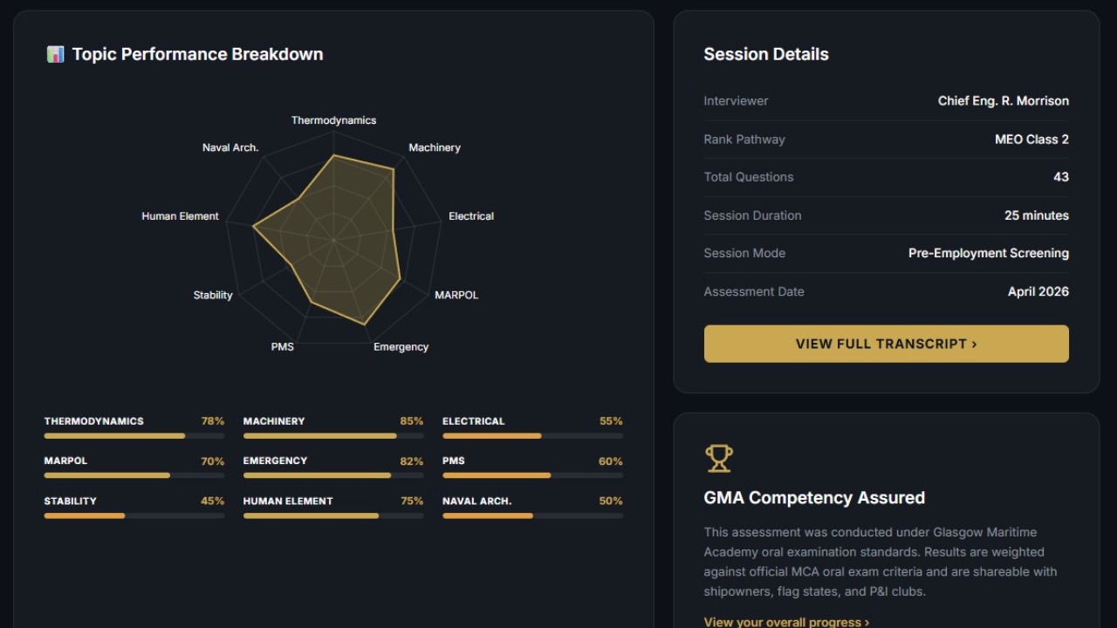This screenshot has height=628, width=1117.
Task: Click the Pre-Employment Screening session mode value
Action: tap(989, 253)
